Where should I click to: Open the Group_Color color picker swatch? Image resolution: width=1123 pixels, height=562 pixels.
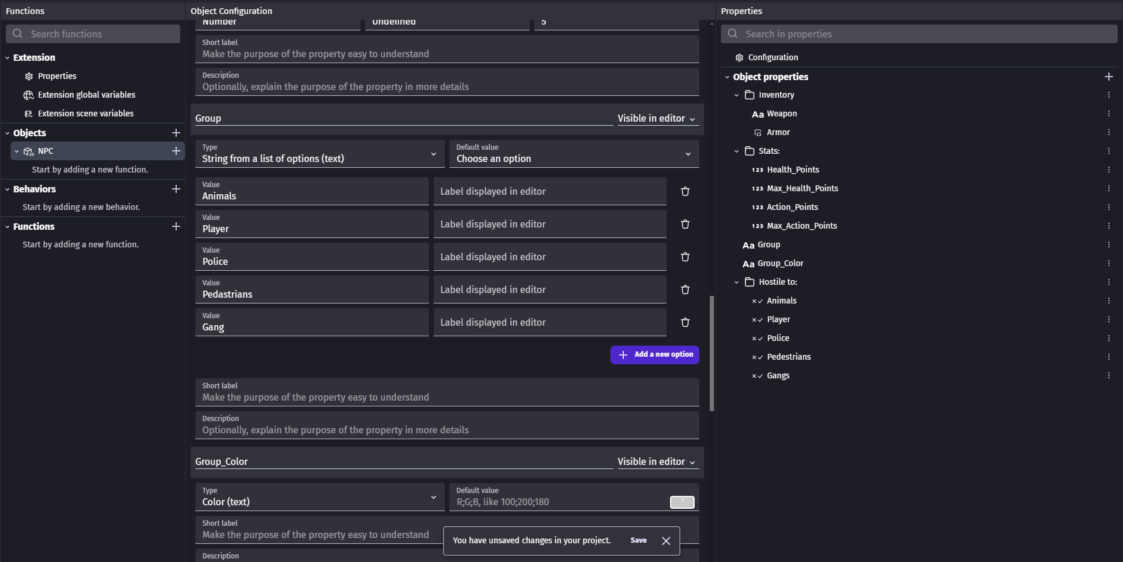point(682,502)
